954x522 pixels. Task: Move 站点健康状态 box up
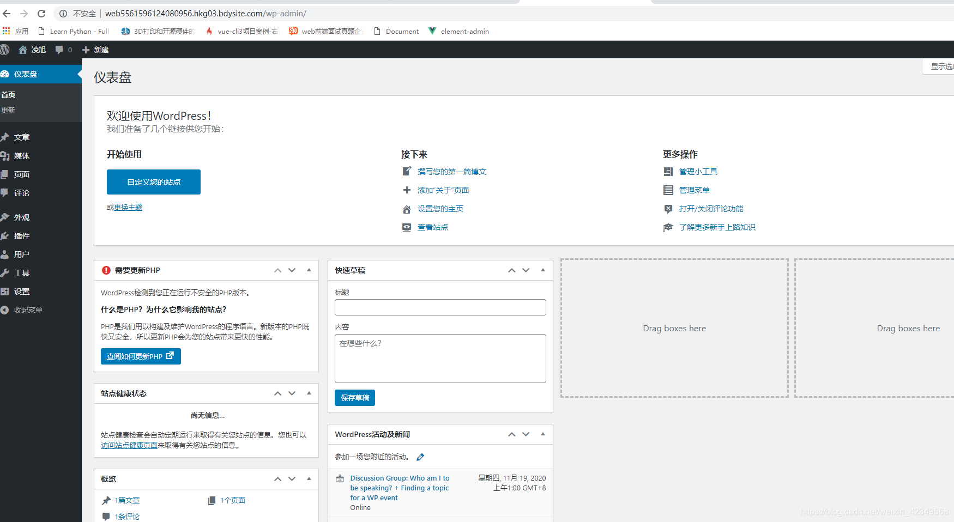click(x=278, y=393)
